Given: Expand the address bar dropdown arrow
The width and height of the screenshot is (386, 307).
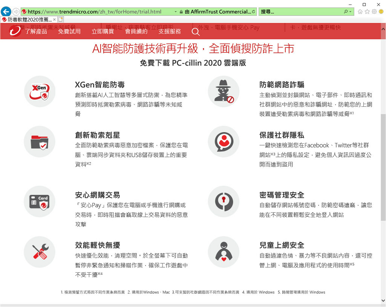Looking at the screenshot, I should pyautogui.click(x=176, y=12).
